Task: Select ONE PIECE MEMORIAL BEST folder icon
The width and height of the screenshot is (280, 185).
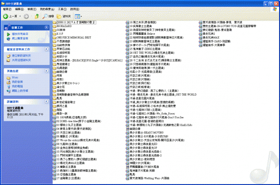Action: click(54, 38)
